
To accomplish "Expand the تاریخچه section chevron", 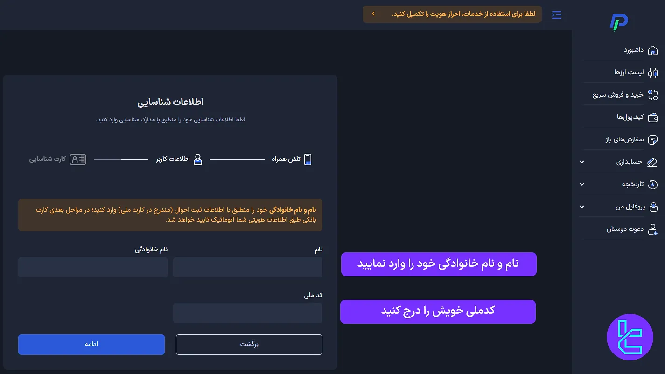I will tap(581, 184).
